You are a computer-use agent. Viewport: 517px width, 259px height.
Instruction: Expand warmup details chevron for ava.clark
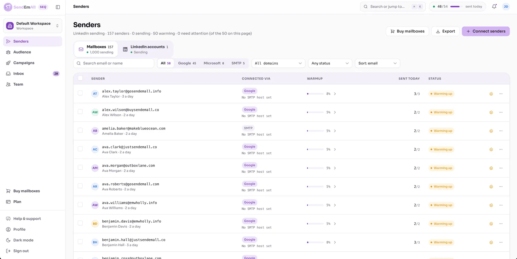pos(335,149)
